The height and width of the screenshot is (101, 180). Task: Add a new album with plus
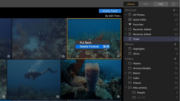[x=175, y=44]
